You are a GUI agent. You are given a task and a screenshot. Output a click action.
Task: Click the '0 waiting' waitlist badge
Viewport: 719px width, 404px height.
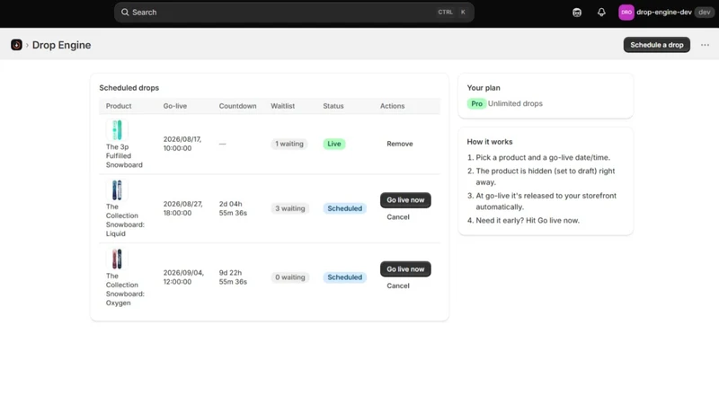(x=289, y=277)
